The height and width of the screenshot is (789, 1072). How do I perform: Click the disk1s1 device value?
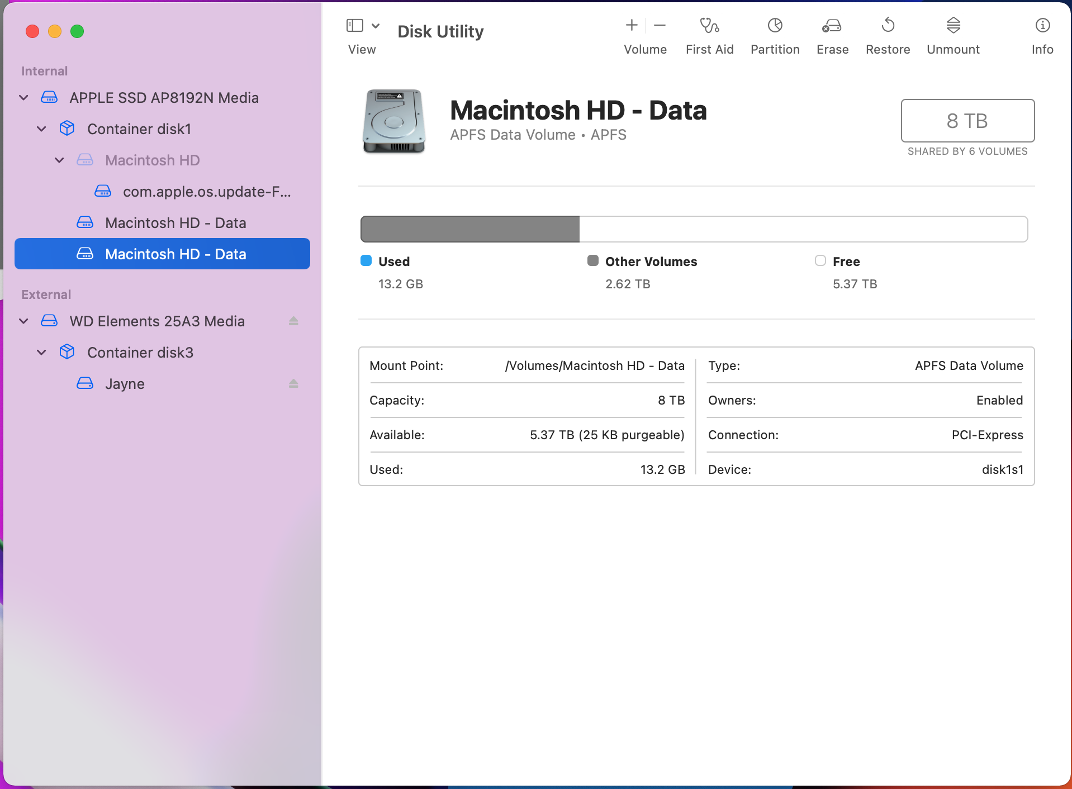[1002, 469]
